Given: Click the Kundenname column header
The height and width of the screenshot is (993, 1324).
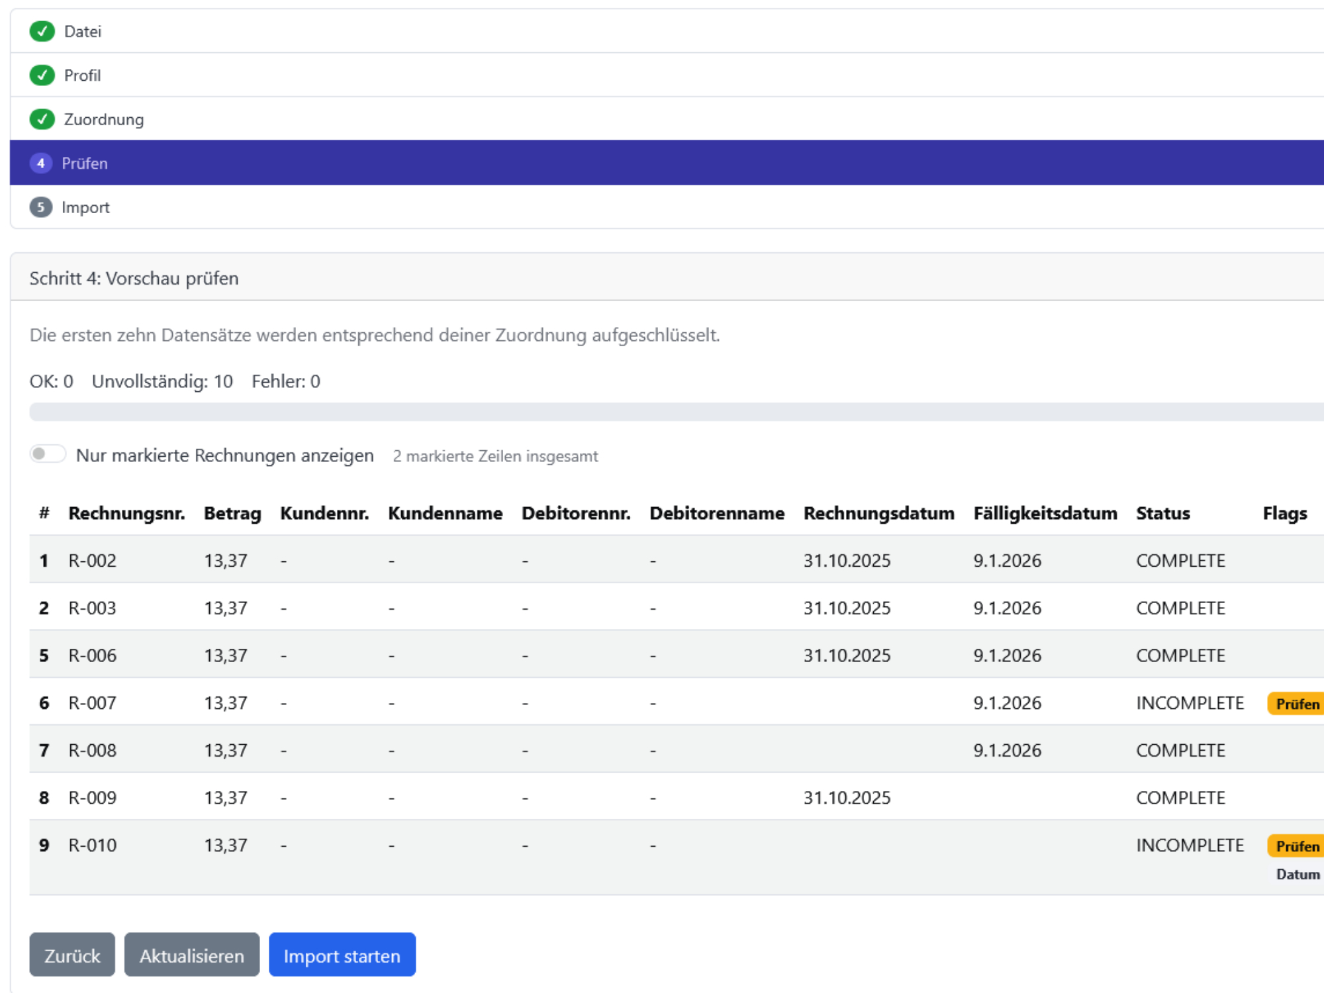Looking at the screenshot, I should pyautogui.click(x=446, y=513).
